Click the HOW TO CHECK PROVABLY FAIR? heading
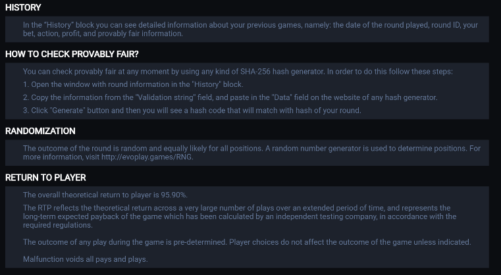Image resolution: width=501 pixels, height=275 pixels. point(72,55)
